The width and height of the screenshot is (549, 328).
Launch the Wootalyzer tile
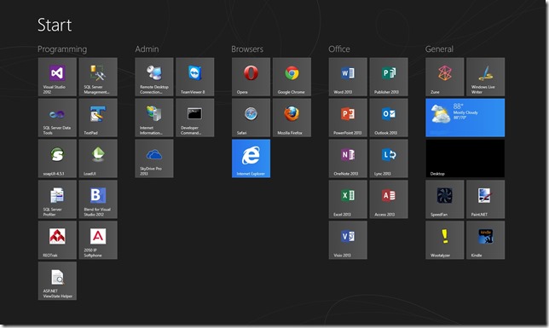[445, 240]
